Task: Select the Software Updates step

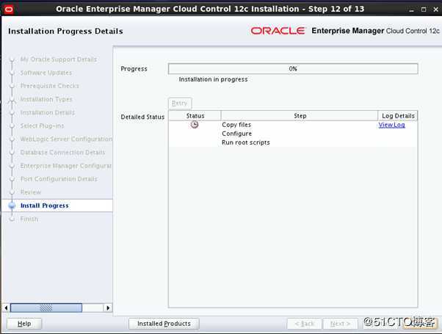Action: point(46,73)
